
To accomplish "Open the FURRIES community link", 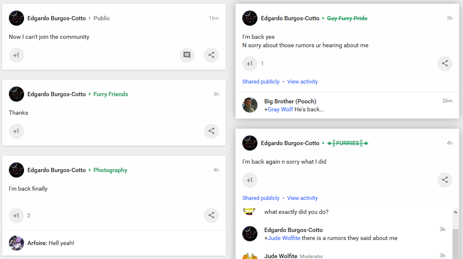I will 347,143.
